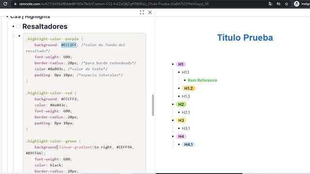Click the bullet next to H2
This screenshot has height=174, width=310.
173,104
